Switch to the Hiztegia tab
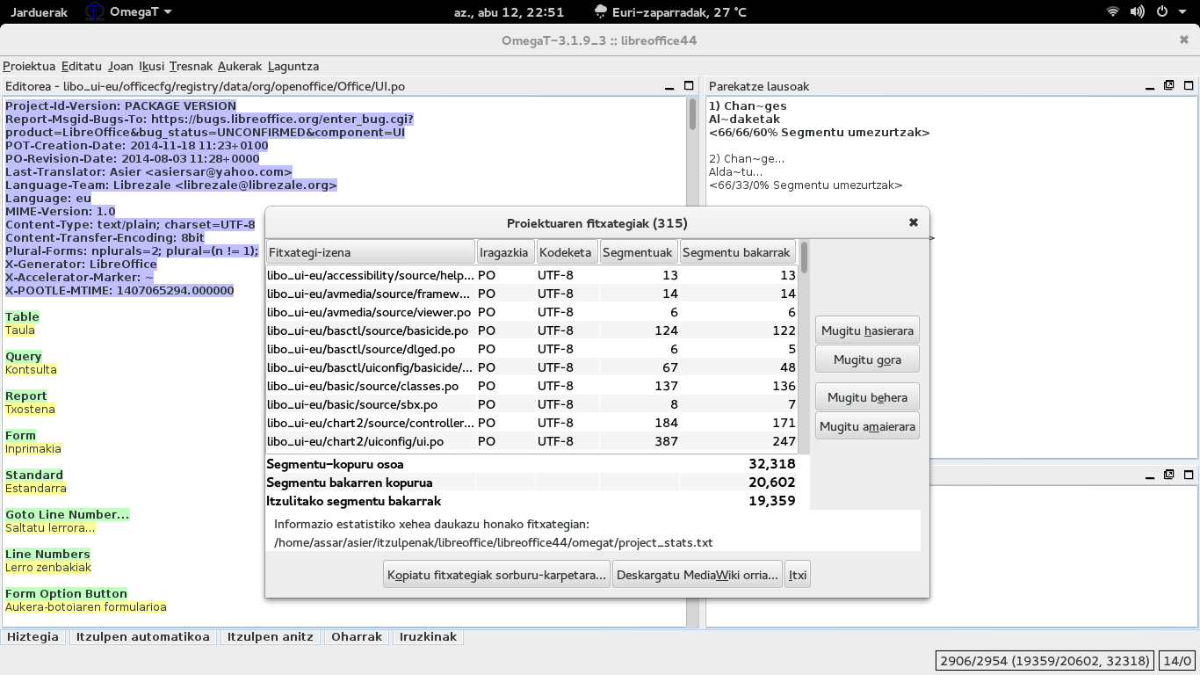 [34, 636]
